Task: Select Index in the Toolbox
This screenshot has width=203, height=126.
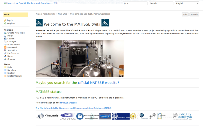Action: tap(10, 36)
